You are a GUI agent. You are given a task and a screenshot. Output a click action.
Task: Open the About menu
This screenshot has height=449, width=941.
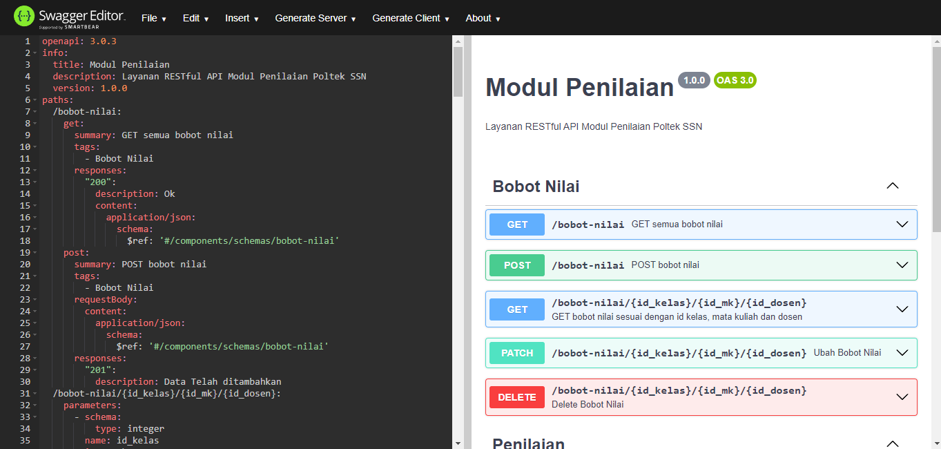coord(483,19)
